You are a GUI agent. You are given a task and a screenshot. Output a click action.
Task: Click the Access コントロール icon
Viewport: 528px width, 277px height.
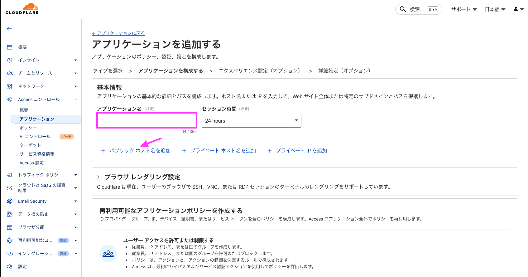click(10, 100)
